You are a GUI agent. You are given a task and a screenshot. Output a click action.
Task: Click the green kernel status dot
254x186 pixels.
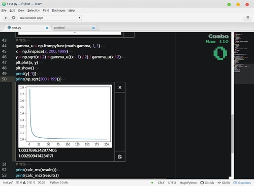(x=152, y=182)
